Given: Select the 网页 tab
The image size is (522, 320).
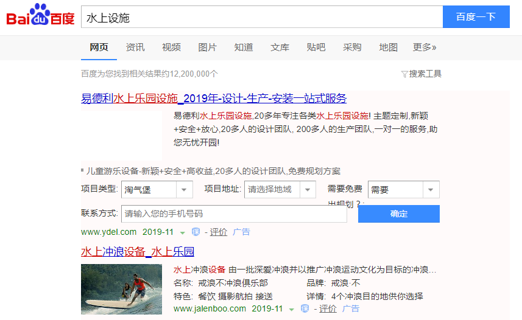Looking at the screenshot, I should (x=99, y=47).
